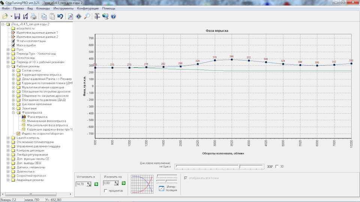Enable the 'процентов' checkbox
Viewport: 360px width, 202px height.
click(x=106, y=190)
